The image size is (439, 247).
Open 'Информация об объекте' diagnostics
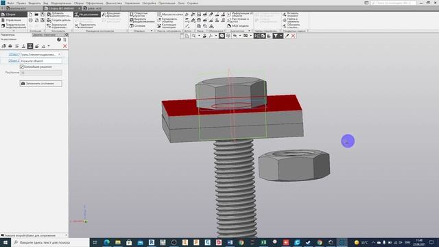point(240,14)
